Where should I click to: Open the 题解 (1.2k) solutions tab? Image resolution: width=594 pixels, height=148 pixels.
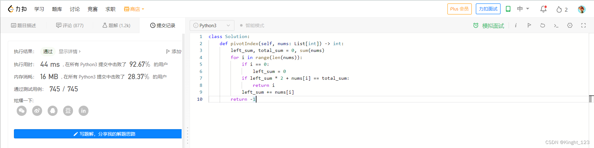(116, 26)
